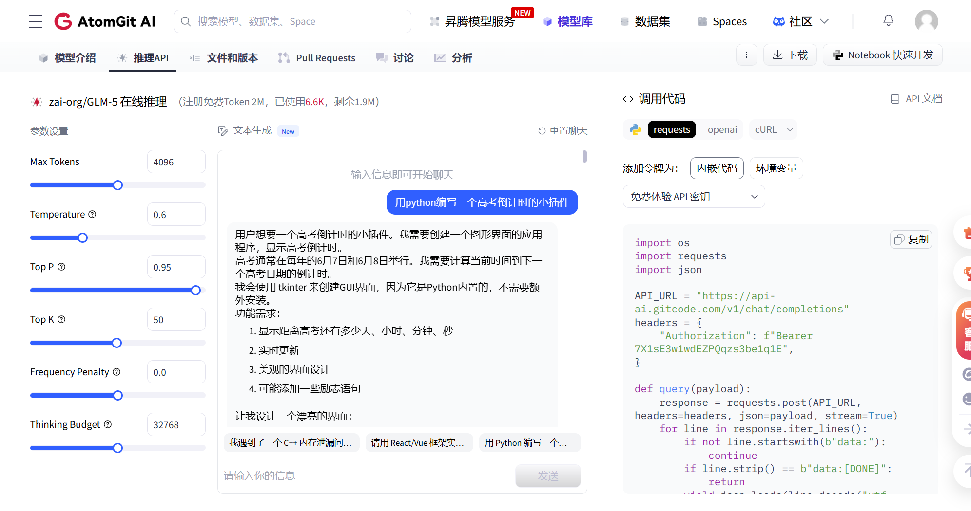971x511 pixels.
Task: Click the Python logo icon
Action: [x=635, y=129]
